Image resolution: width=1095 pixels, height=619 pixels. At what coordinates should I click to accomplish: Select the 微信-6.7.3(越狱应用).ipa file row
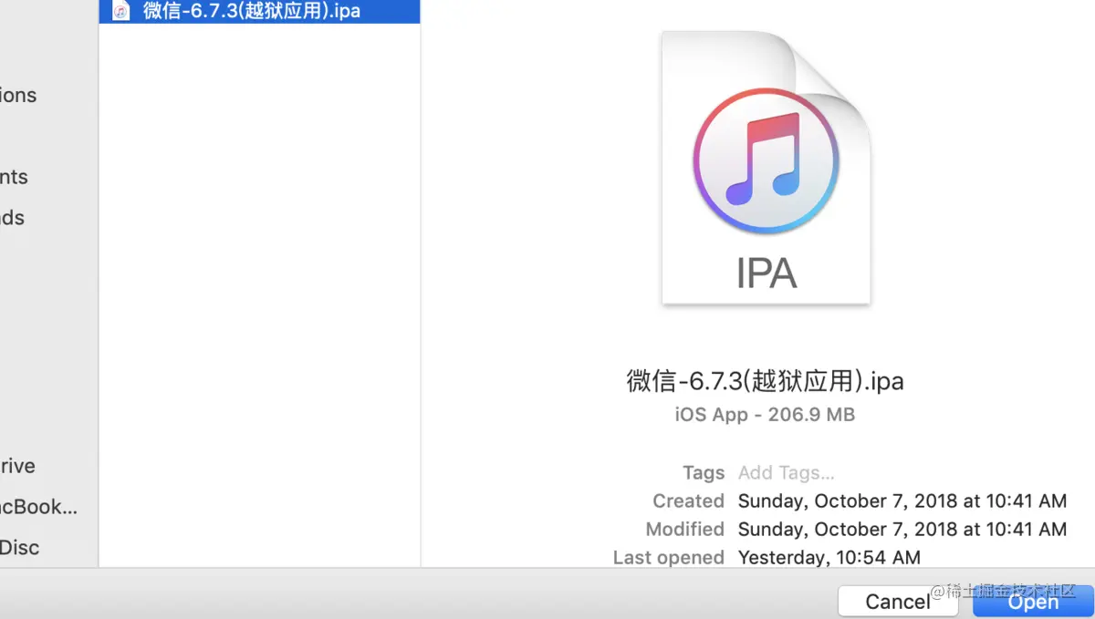(259, 12)
